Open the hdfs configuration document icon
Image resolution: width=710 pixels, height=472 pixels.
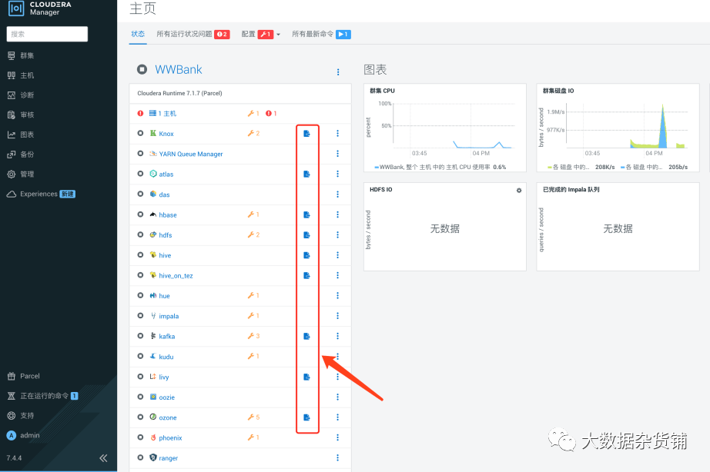click(x=306, y=235)
